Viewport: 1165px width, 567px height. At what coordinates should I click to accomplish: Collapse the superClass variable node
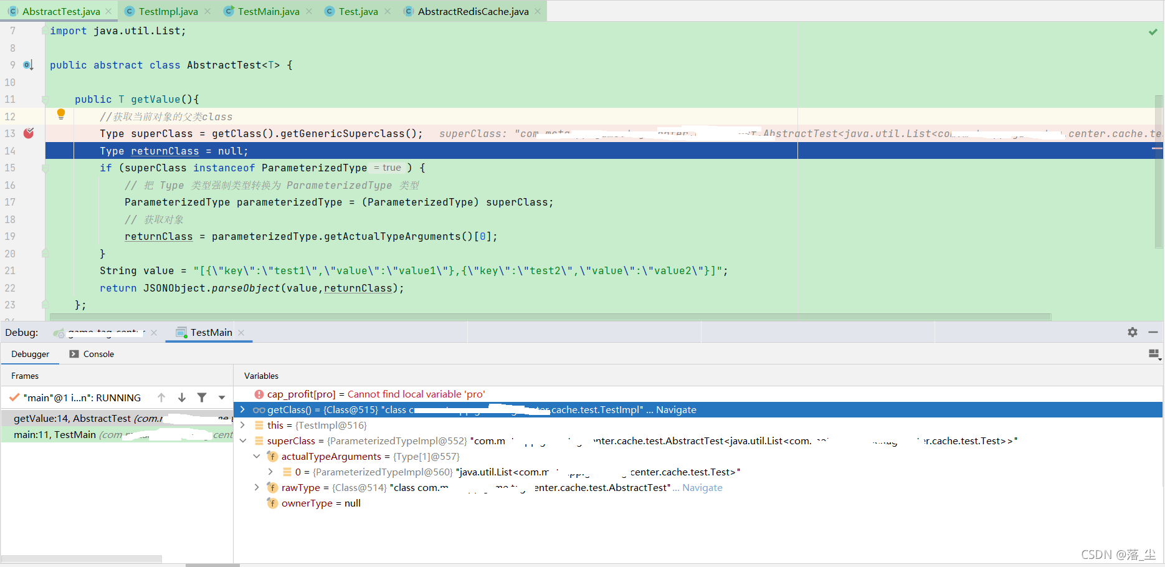[x=242, y=441]
